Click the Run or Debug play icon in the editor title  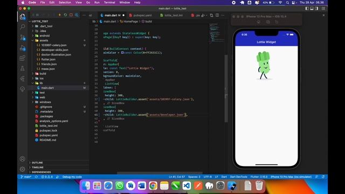(203, 15)
